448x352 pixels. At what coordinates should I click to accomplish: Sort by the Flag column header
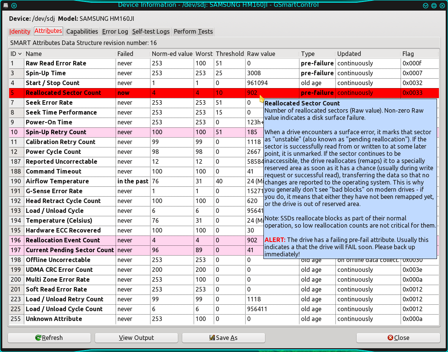(420, 54)
